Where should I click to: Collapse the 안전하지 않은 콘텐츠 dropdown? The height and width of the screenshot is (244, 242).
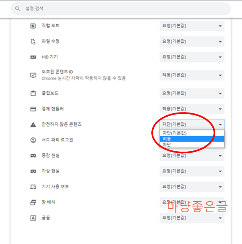tap(192, 124)
